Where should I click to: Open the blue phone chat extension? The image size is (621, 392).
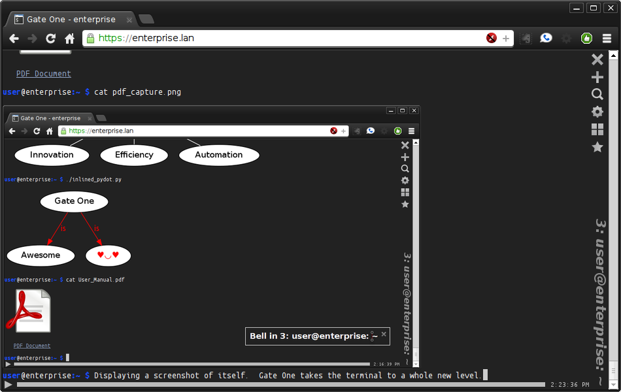click(x=546, y=38)
